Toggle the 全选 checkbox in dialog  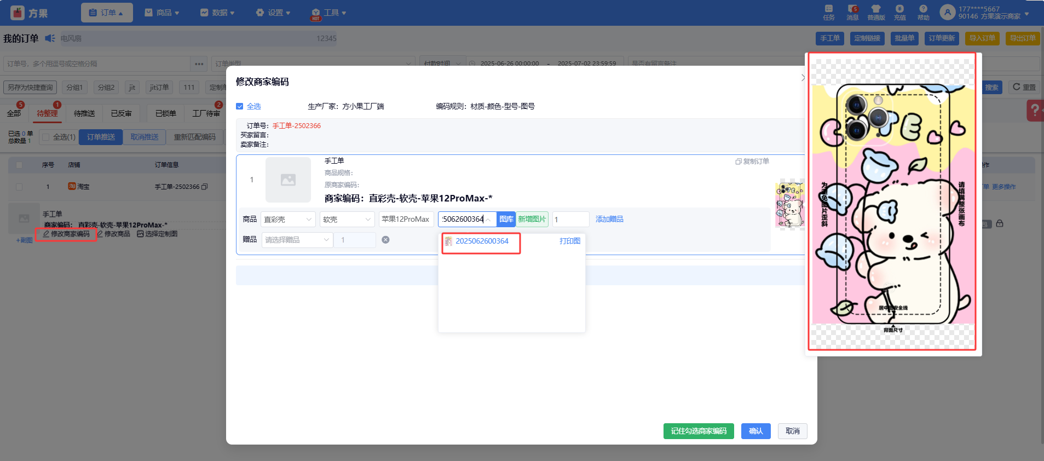(239, 106)
